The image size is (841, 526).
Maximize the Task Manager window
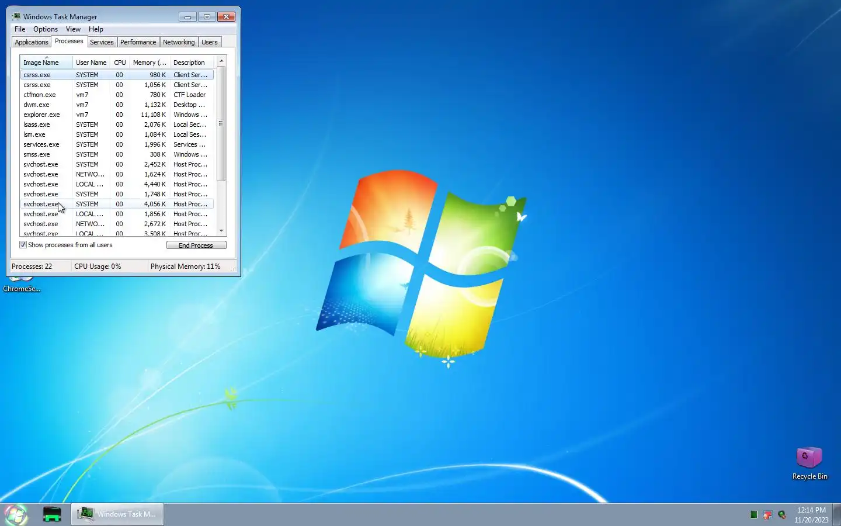(x=207, y=17)
